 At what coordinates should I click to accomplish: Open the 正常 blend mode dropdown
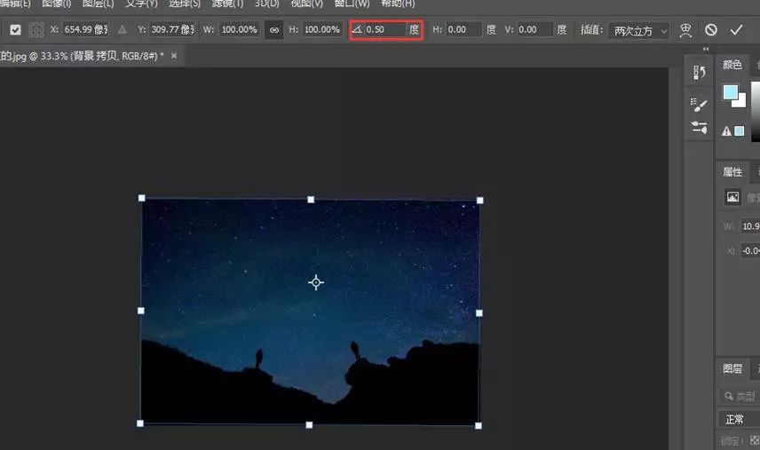coord(739,419)
